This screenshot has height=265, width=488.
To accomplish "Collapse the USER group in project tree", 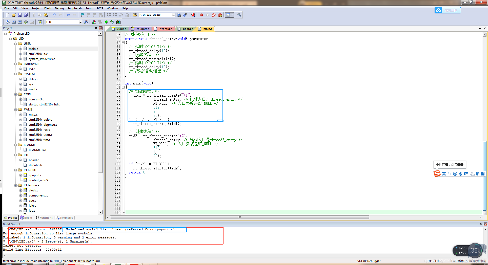I will [x=16, y=44].
